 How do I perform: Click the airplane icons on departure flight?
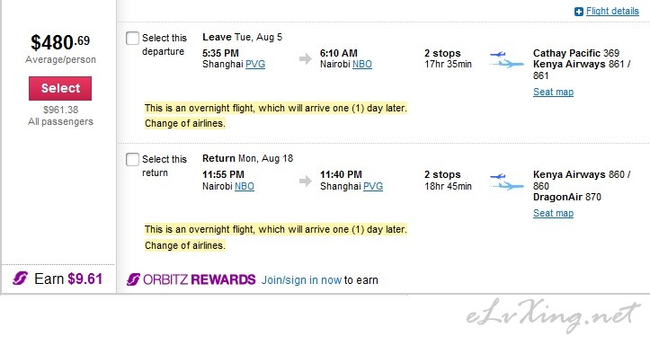click(x=506, y=59)
